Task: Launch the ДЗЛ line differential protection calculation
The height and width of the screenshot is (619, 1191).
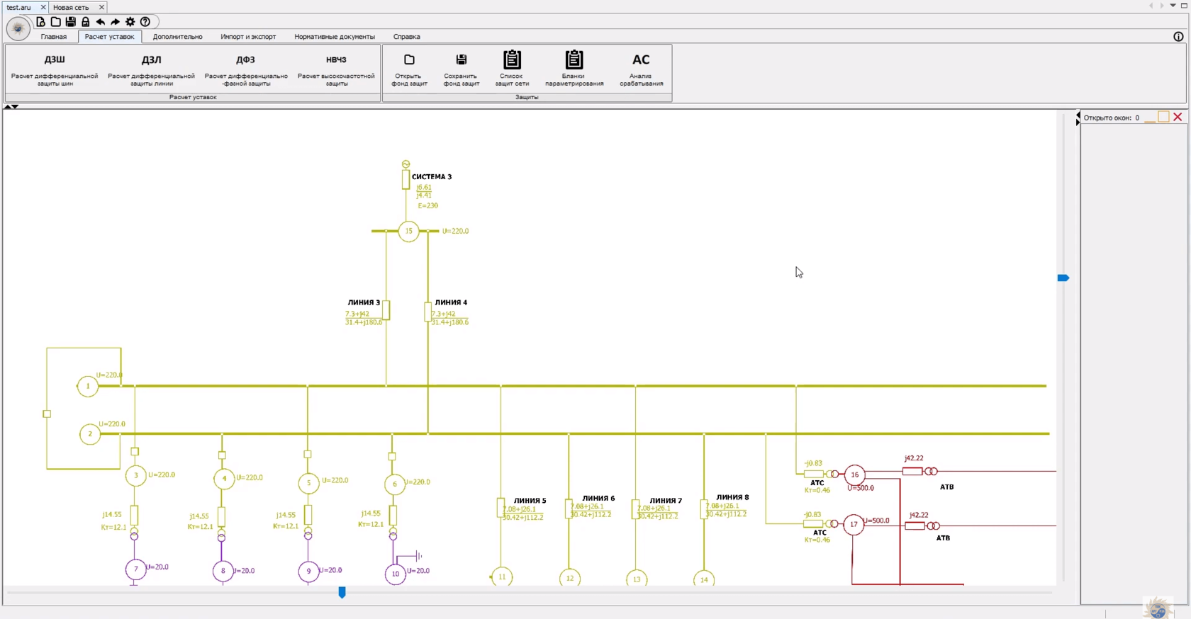Action: (x=151, y=69)
